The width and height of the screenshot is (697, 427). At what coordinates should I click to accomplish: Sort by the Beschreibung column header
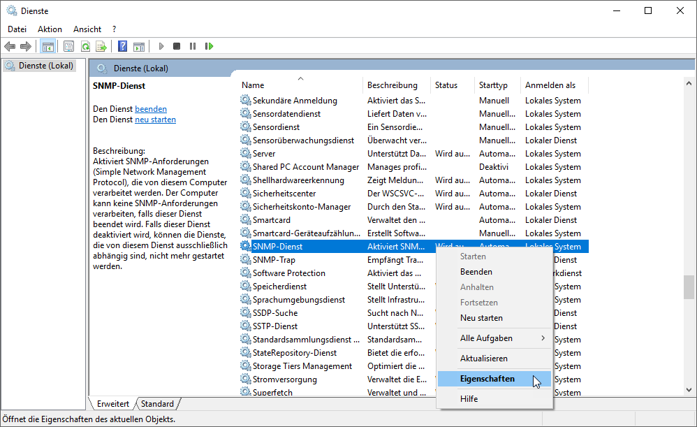coord(397,85)
